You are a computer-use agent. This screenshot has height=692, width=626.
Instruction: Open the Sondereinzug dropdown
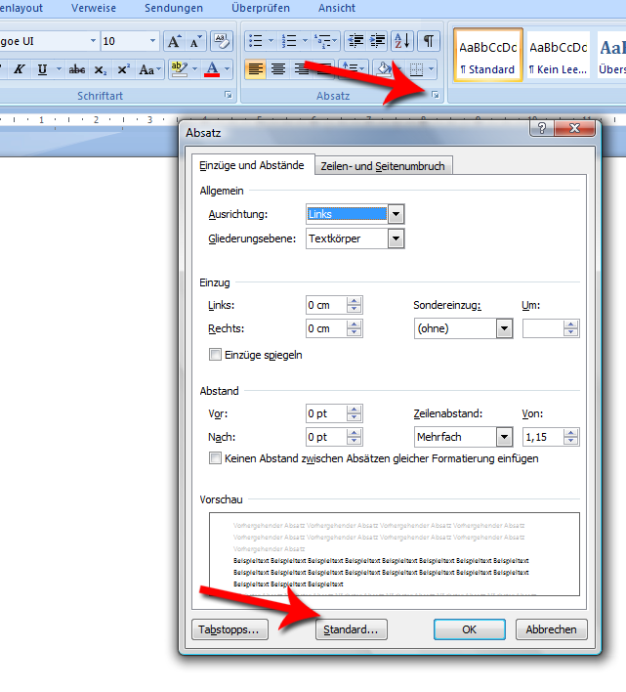[504, 328]
